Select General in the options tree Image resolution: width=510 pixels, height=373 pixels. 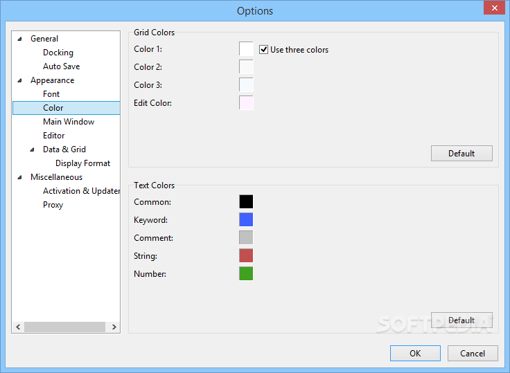point(44,39)
